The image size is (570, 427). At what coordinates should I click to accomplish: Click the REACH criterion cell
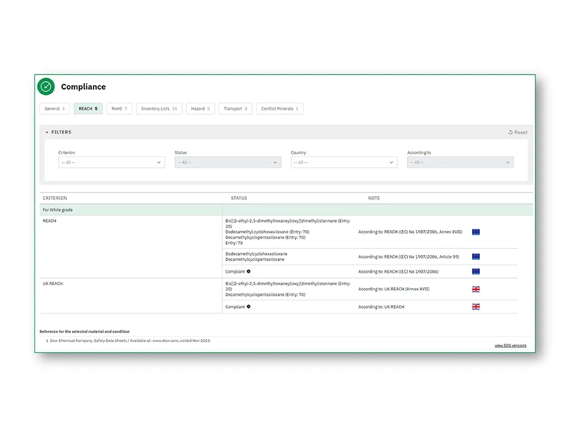(x=50, y=221)
